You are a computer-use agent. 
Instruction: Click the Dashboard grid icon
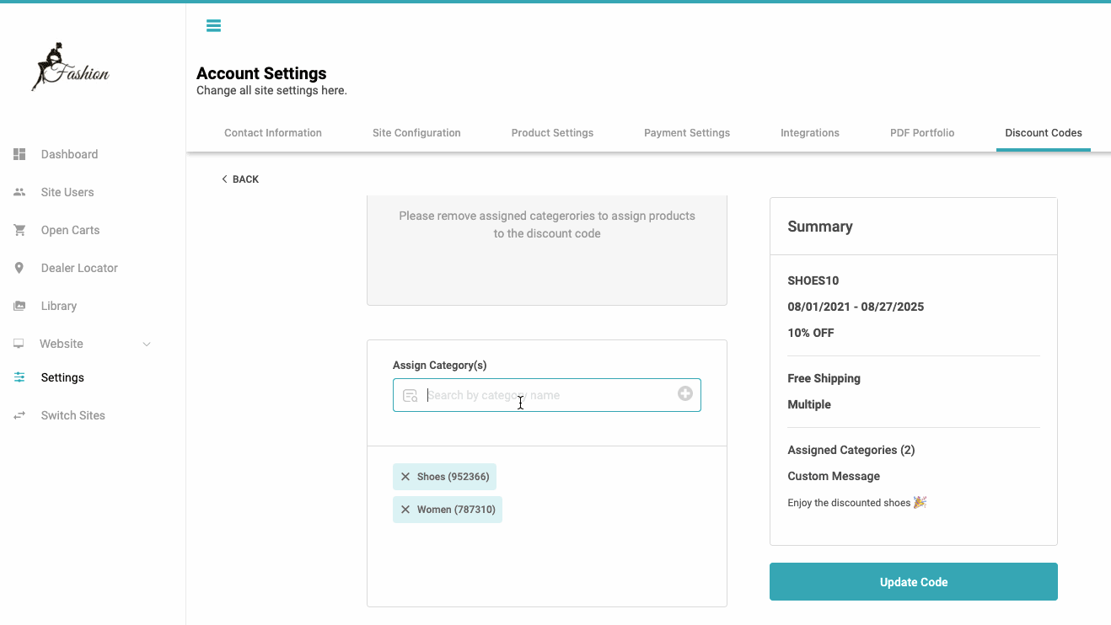pyautogui.click(x=19, y=154)
